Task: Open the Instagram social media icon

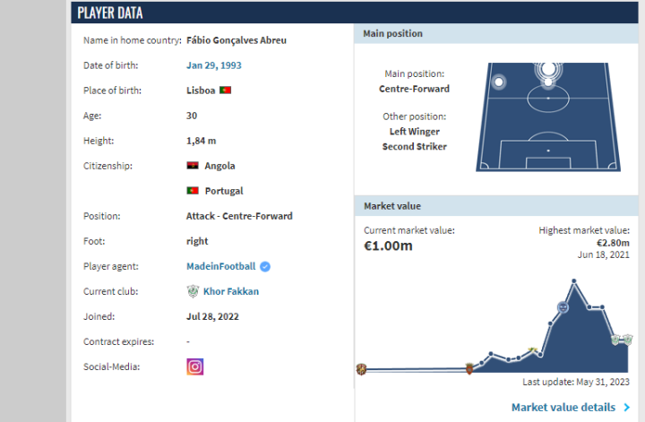Action: (x=194, y=366)
